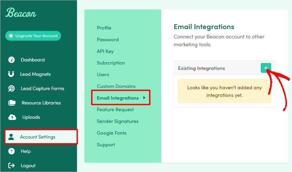This screenshot has height=172, width=292.
Task: Click the Existing Integrations header text
Action: [x=202, y=68]
